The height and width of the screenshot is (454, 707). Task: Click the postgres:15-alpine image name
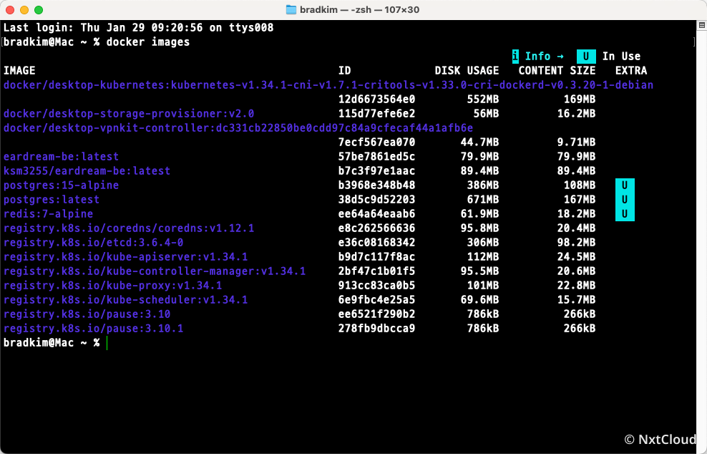pos(61,185)
